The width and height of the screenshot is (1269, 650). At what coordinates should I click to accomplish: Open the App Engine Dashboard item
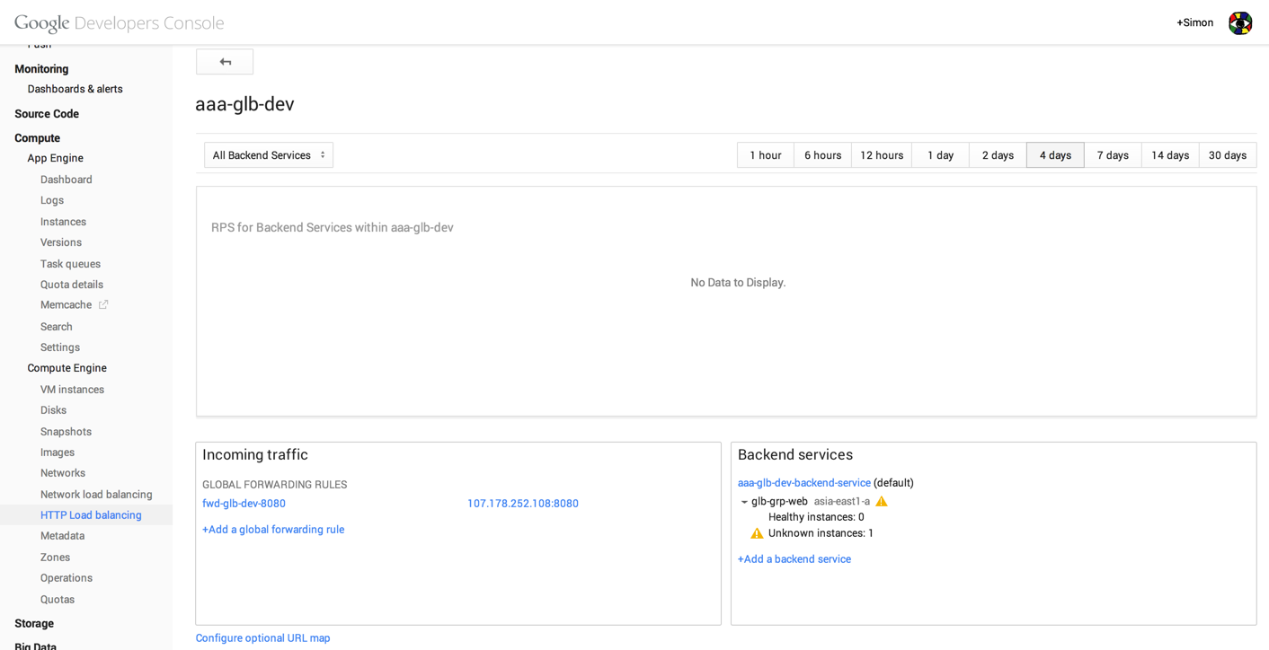coord(67,180)
